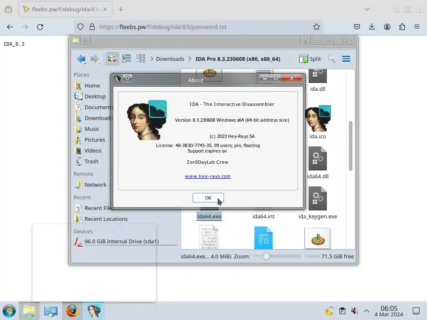The width and height of the screenshot is (427, 320).
Task: Bookmark this page with the star
Action: click(x=316, y=27)
